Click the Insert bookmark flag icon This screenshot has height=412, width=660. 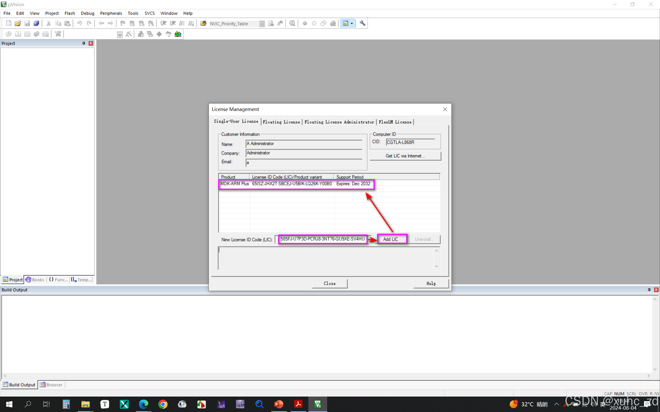pyautogui.click(x=123, y=23)
